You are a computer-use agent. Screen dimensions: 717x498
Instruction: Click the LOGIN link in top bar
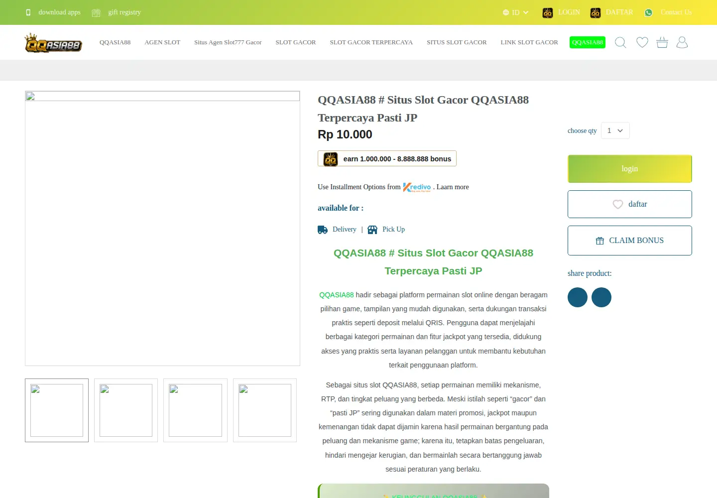pos(569,12)
